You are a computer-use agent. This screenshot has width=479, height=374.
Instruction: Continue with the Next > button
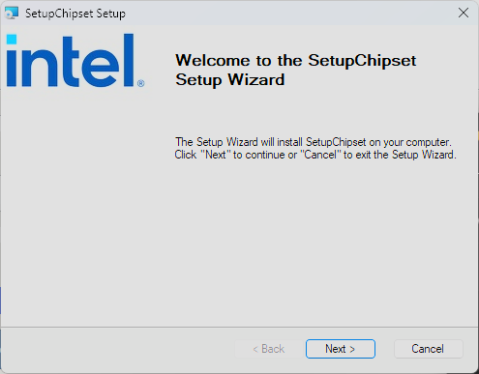click(341, 349)
